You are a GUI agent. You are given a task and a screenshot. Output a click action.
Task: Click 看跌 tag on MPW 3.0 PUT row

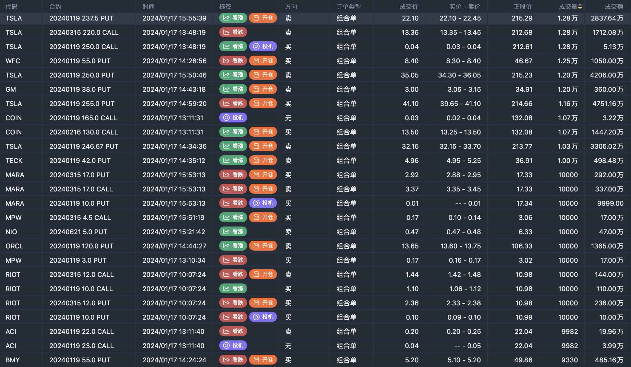(233, 260)
